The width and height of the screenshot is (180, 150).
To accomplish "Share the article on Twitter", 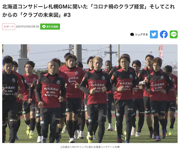I will (154, 35).
